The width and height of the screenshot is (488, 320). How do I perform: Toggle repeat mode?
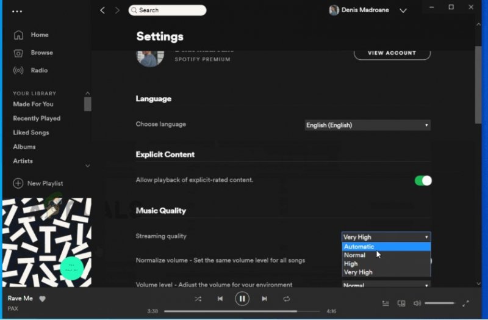point(287,299)
